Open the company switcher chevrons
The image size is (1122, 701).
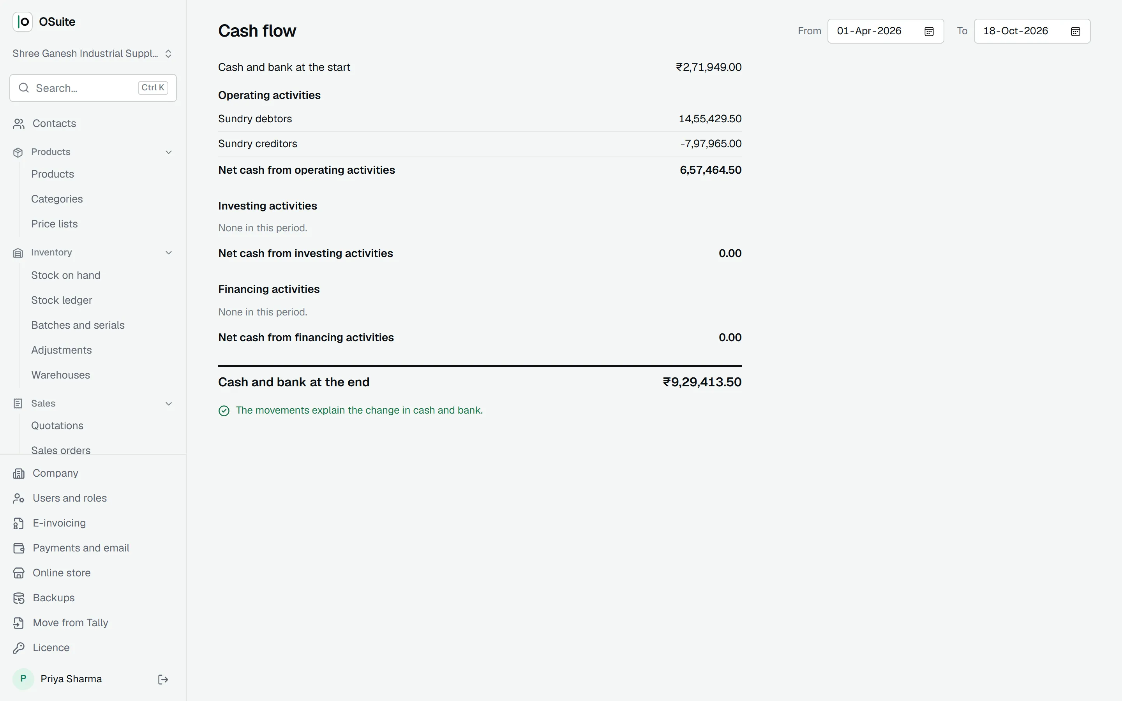point(168,54)
